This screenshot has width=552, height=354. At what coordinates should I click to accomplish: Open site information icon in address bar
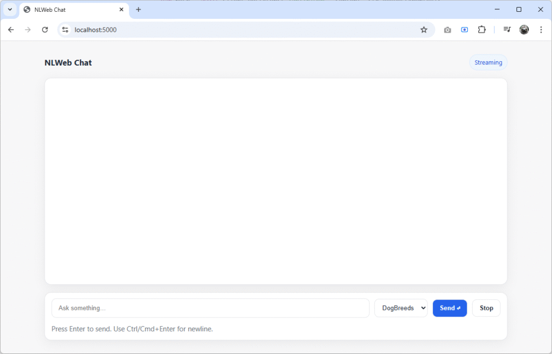click(65, 30)
